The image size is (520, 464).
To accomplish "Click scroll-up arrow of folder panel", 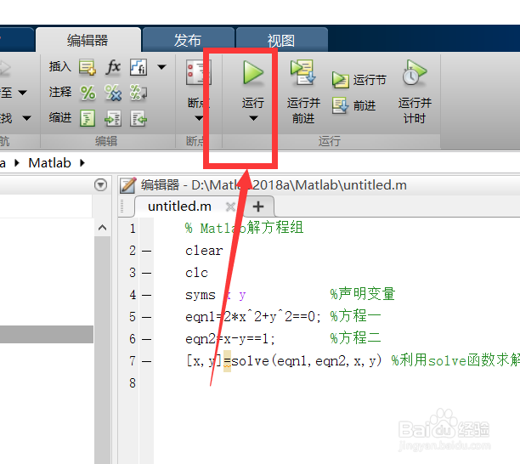I will coord(103,228).
